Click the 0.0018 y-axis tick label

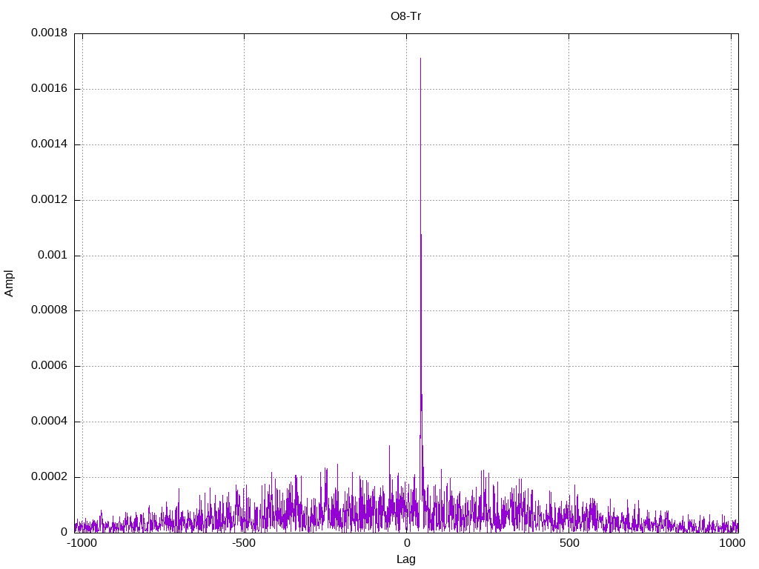[x=49, y=33]
